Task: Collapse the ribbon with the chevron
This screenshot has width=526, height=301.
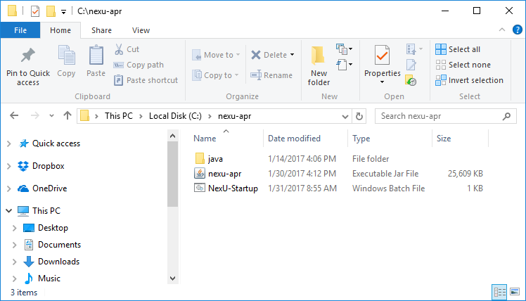Action: [x=502, y=30]
